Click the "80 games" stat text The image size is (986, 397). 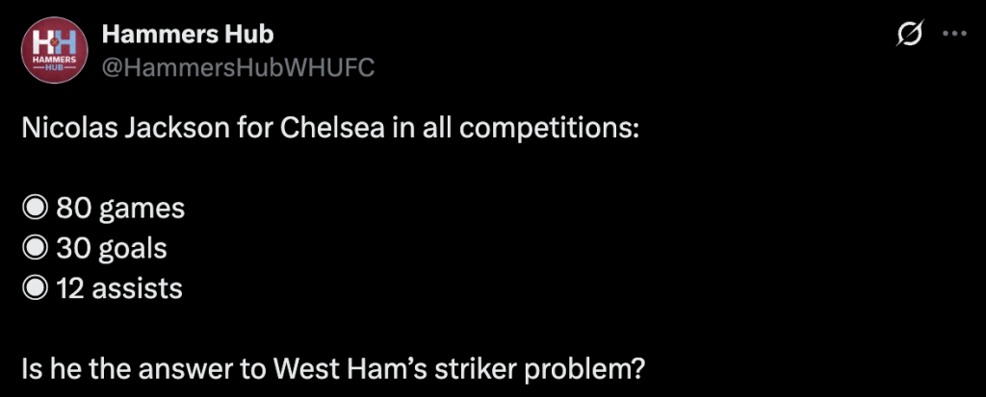120,208
